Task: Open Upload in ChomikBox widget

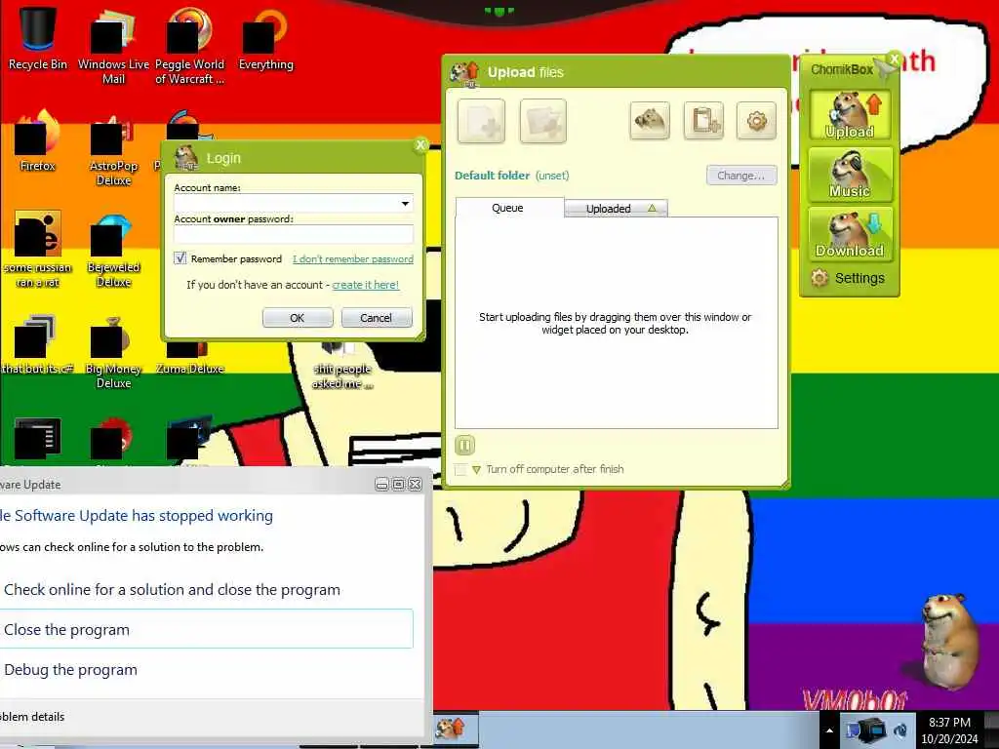Action: point(850,115)
